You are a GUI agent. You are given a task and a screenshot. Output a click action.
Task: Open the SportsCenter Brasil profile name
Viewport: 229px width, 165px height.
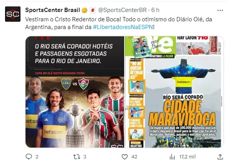tap(53, 10)
